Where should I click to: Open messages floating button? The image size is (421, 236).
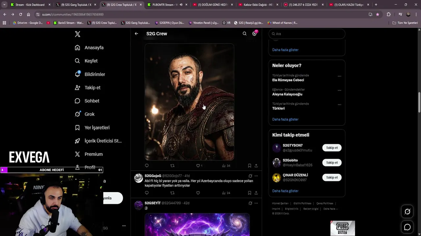407,227
